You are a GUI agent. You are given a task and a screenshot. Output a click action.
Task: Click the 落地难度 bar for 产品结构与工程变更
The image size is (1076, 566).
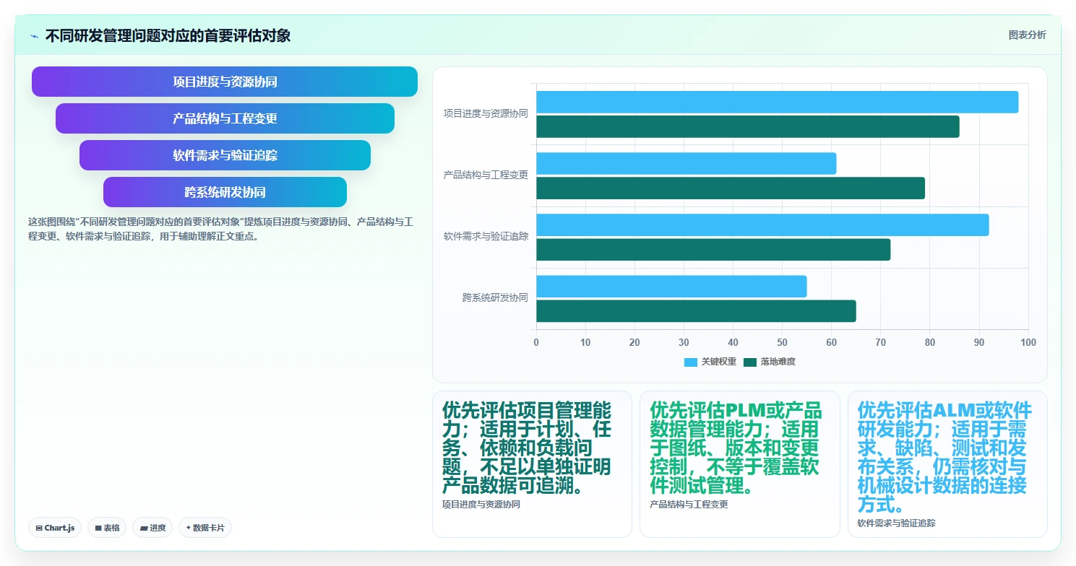(x=731, y=188)
